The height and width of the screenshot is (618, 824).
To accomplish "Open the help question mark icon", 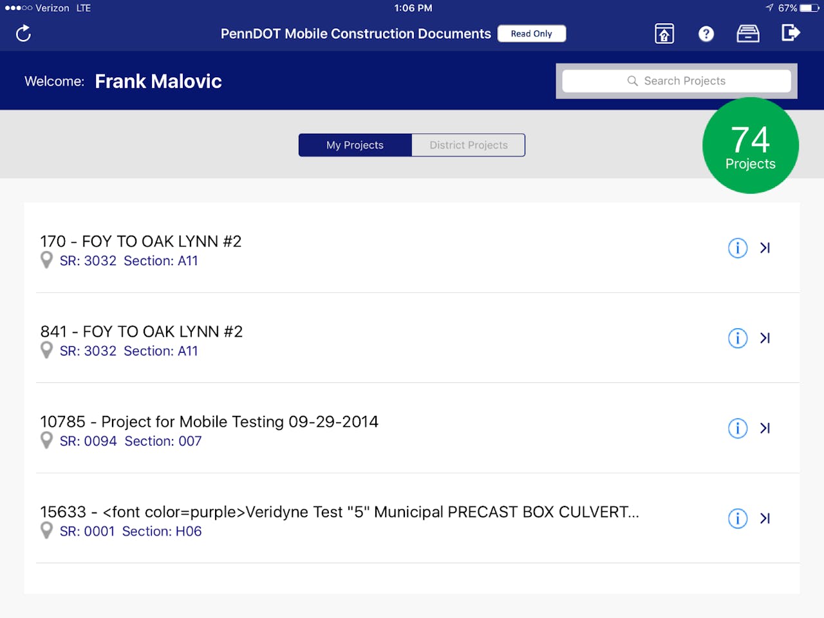I will 706,33.
